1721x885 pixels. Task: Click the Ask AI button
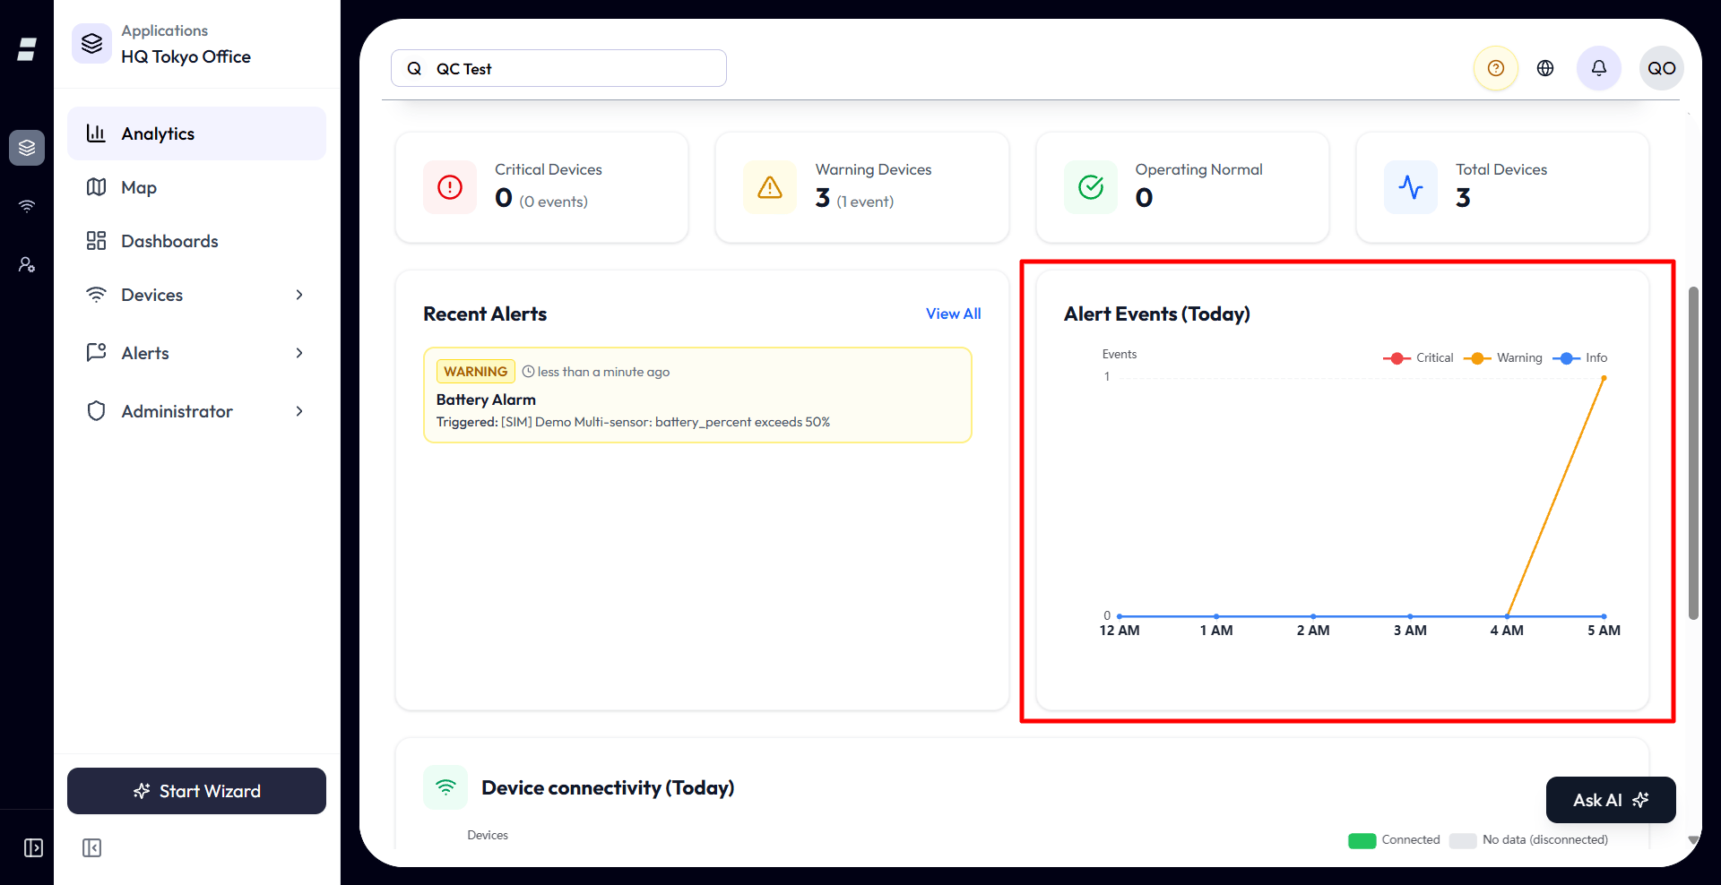click(x=1611, y=800)
